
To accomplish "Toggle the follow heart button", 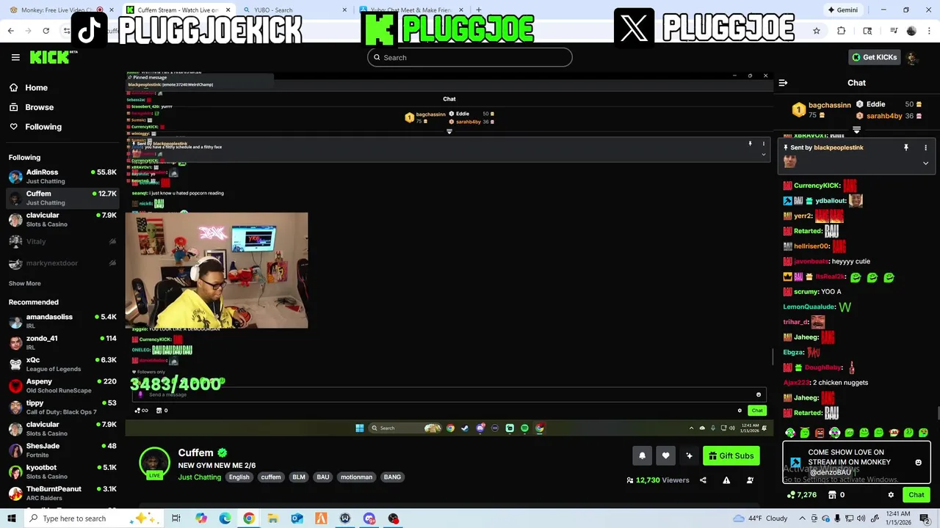I will (665, 455).
